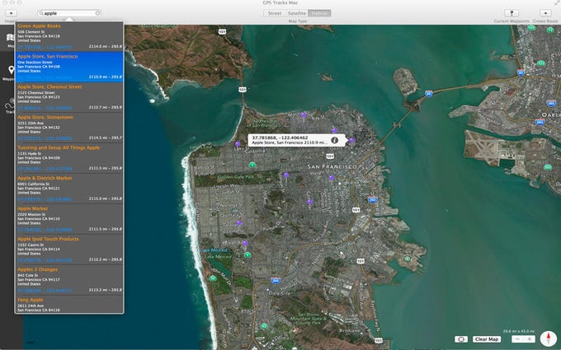The height and width of the screenshot is (350, 561).
Task: Click the San Francisco city label on map
Action: click(x=332, y=167)
